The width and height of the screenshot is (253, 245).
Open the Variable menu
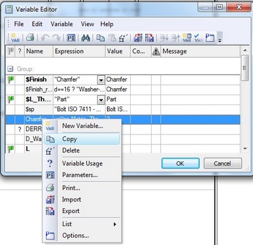click(x=61, y=24)
